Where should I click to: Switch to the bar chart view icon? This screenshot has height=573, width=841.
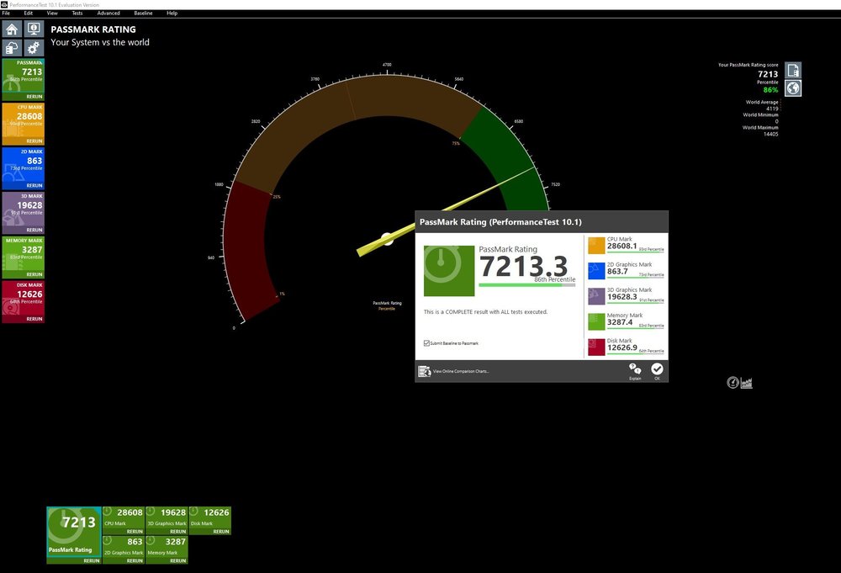(x=747, y=383)
